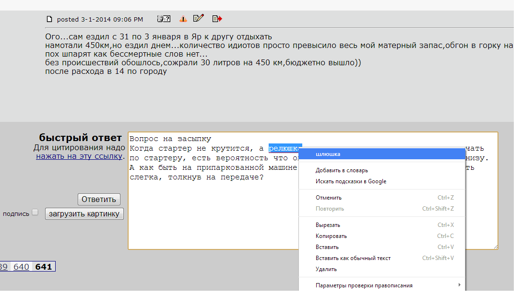Image resolution: width=522 pixels, height=308 pixels.
Task: Click the orange warning triangle report icon
Action: pyautogui.click(x=183, y=19)
